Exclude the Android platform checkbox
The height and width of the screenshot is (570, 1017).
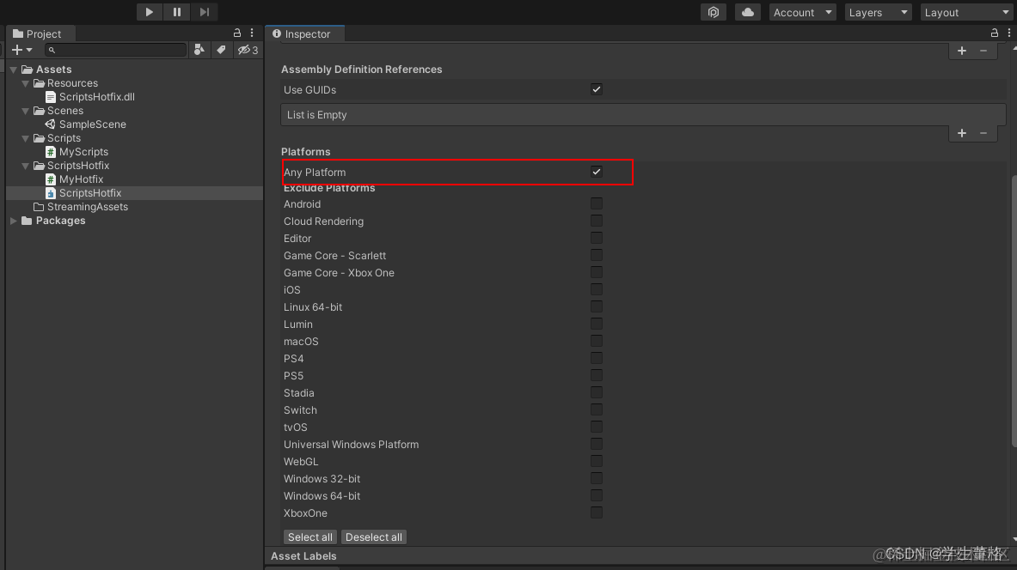597,204
